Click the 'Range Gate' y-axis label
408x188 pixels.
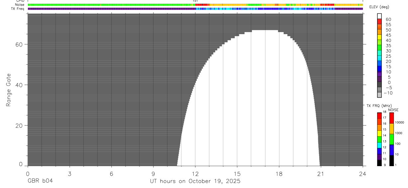(x=9, y=90)
